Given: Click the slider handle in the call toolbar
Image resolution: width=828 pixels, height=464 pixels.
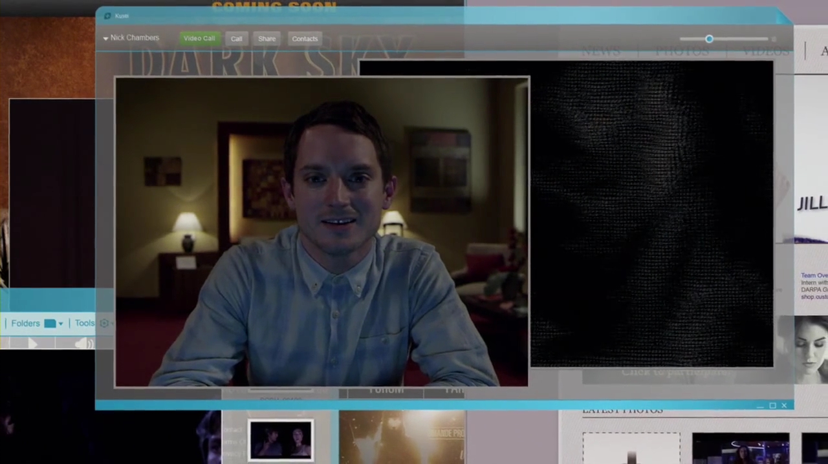Looking at the screenshot, I should point(710,39).
